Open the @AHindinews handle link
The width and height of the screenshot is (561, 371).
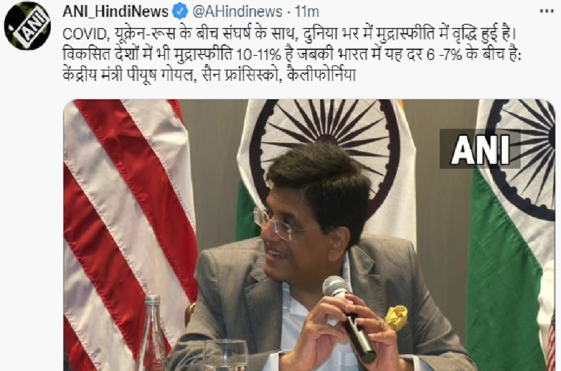click(x=238, y=12)
